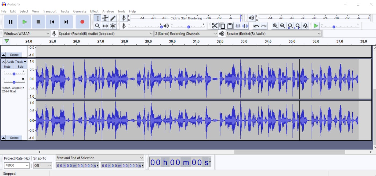Screen dimensions: 376x176
Task: Click the Zoom Out magnifier
Action: (283, 26)
